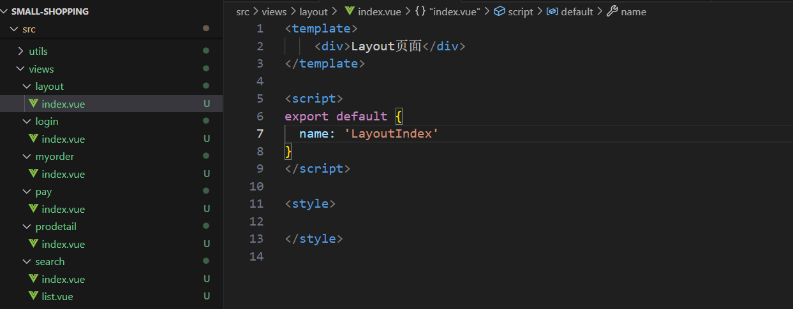Click the default symbol icon in breadcrumb
Screen dimensions: 793x309
pos(552,11)
